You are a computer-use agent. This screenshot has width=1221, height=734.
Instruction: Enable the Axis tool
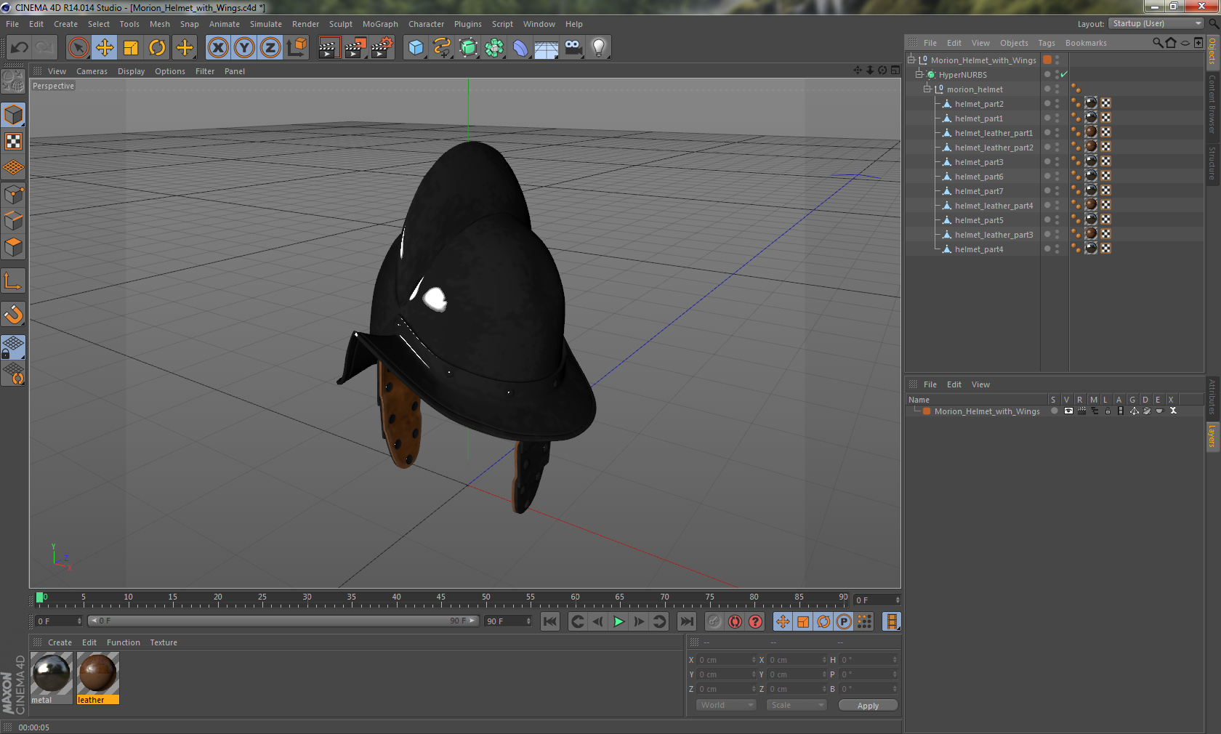coord(13,281)
